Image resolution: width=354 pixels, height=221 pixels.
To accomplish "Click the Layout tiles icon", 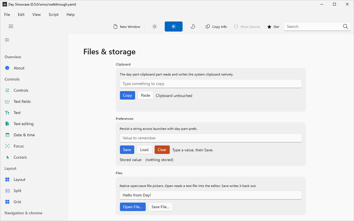I will 7,179.
